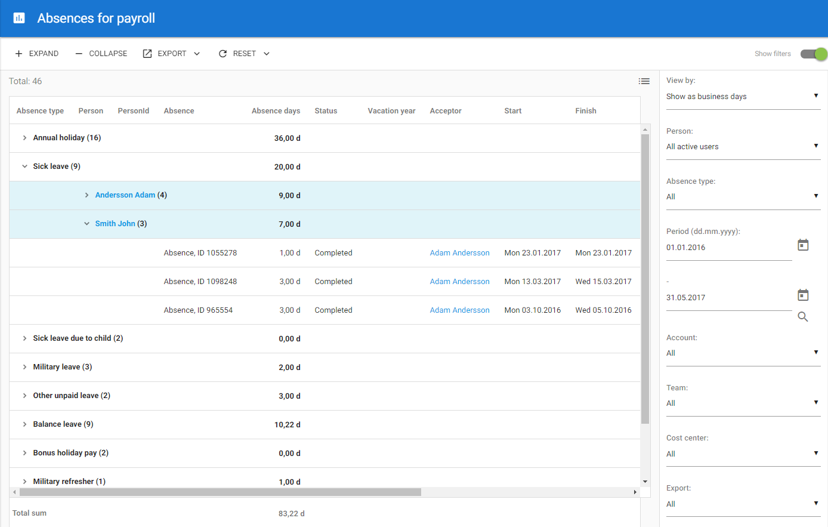This screenshot has height=527, width=828.
Task: Sort by Absence days column header
Action: coord(276,111)
